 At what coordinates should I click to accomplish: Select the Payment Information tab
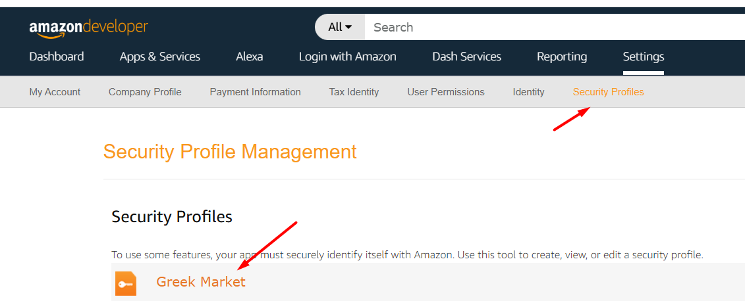255,92
